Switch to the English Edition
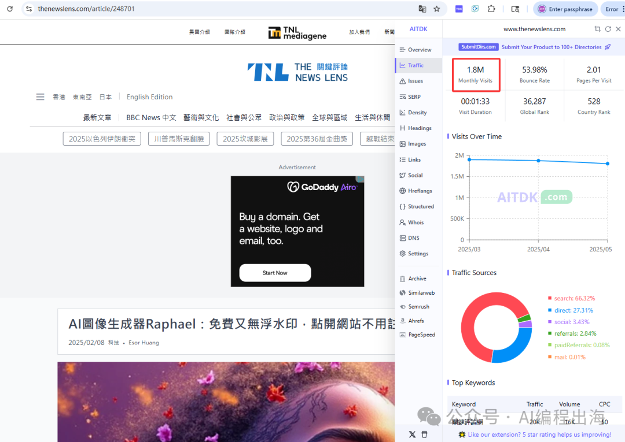This screenshot has height=442, width=625. 149,96
